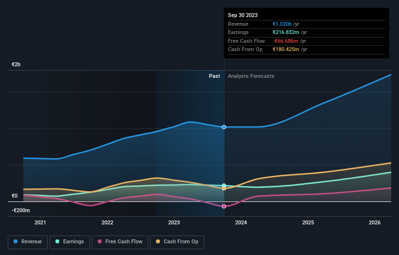This screenshot has width=399, height=255.
Task: Toggle the Revenue legend button
Action: tap(28, 242)
